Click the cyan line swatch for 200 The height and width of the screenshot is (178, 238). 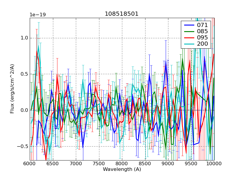click(x=189, y=44)
